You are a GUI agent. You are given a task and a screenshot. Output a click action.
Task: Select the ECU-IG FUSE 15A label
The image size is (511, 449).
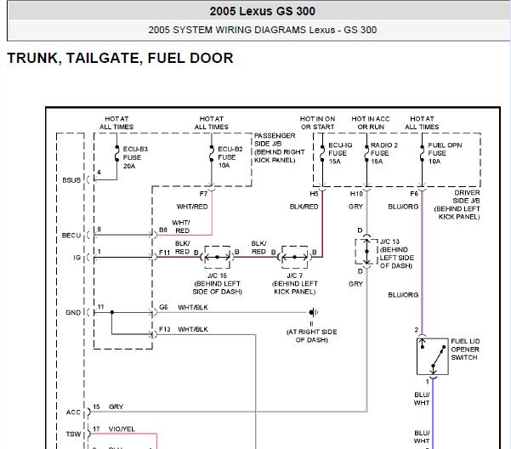click(x=340, y=153)
